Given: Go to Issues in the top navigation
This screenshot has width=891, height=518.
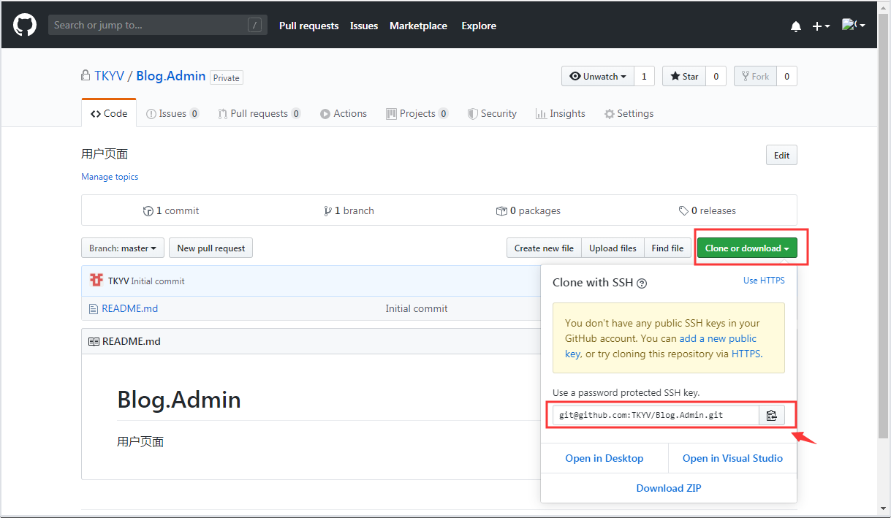Looking at the screenshot, I should tap(364, 26).
